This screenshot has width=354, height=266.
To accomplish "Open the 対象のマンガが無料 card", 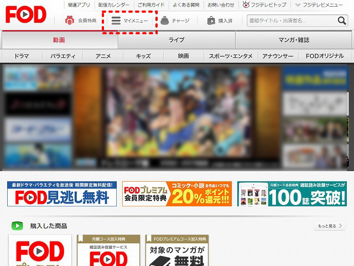I will (x=177, y=250).
